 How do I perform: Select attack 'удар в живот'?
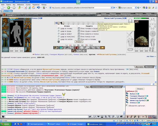click(x=59, y=34)
